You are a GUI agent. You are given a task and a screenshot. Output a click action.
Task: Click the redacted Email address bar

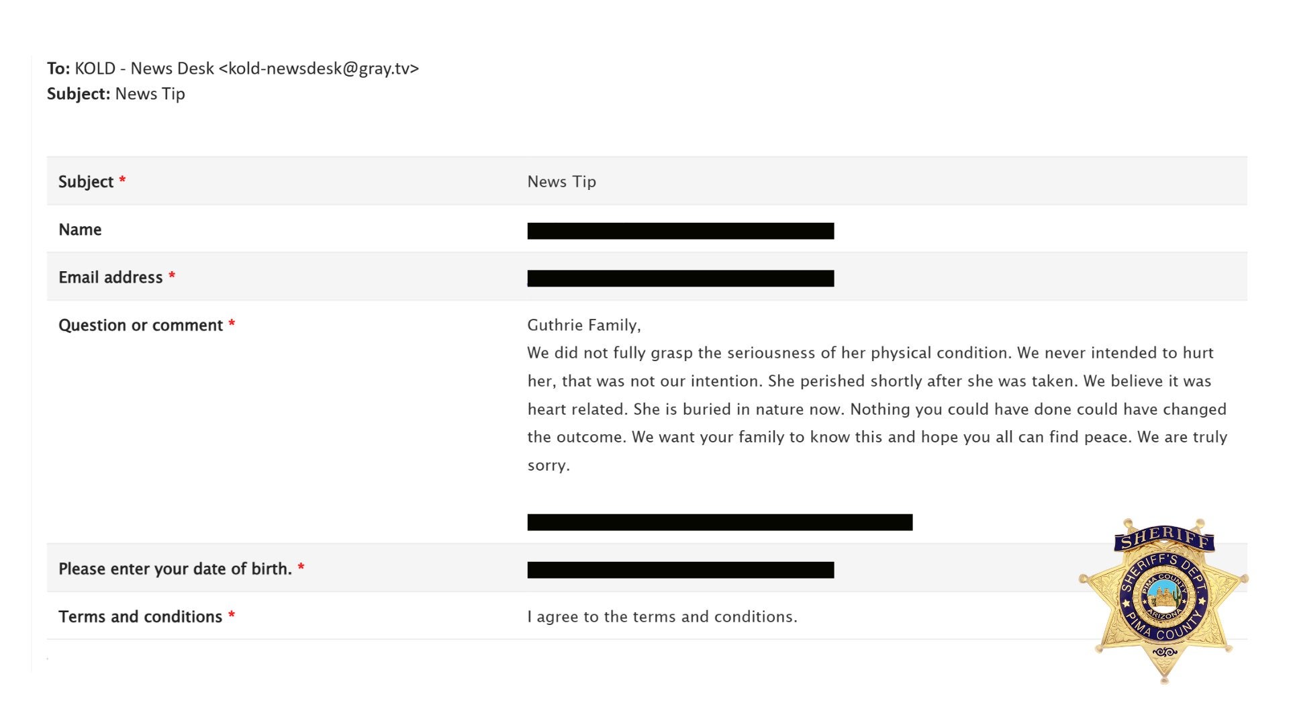click(681, 279)
